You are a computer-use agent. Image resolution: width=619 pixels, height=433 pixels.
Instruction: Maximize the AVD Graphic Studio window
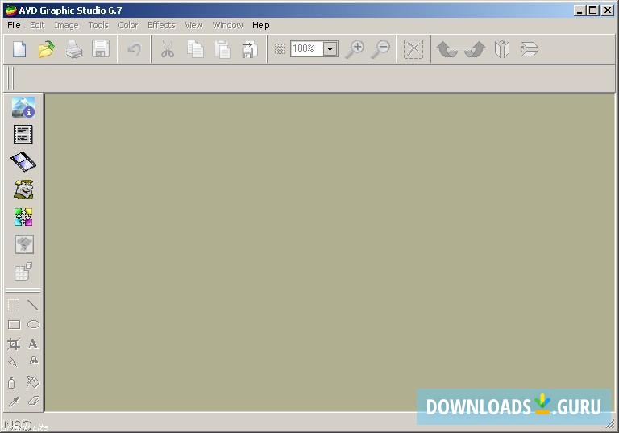coord(593,10)
